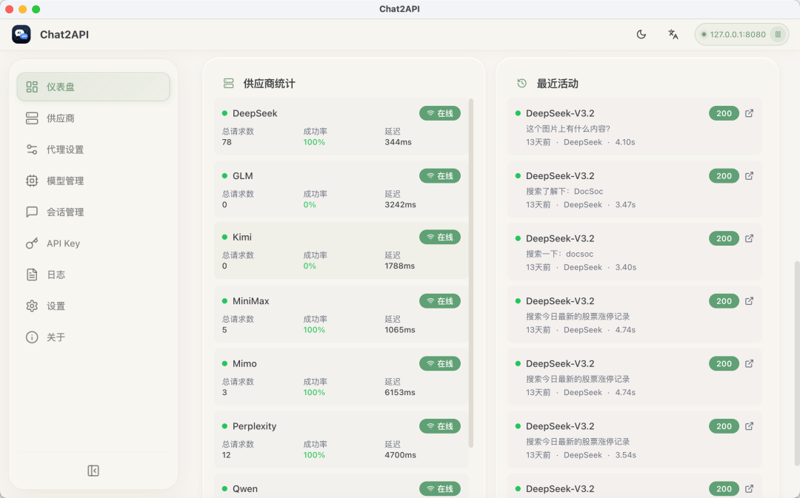The width and height of the screenshot is (800, 498).
Task: Select the GLM provider name
Action: coord(243,176)
